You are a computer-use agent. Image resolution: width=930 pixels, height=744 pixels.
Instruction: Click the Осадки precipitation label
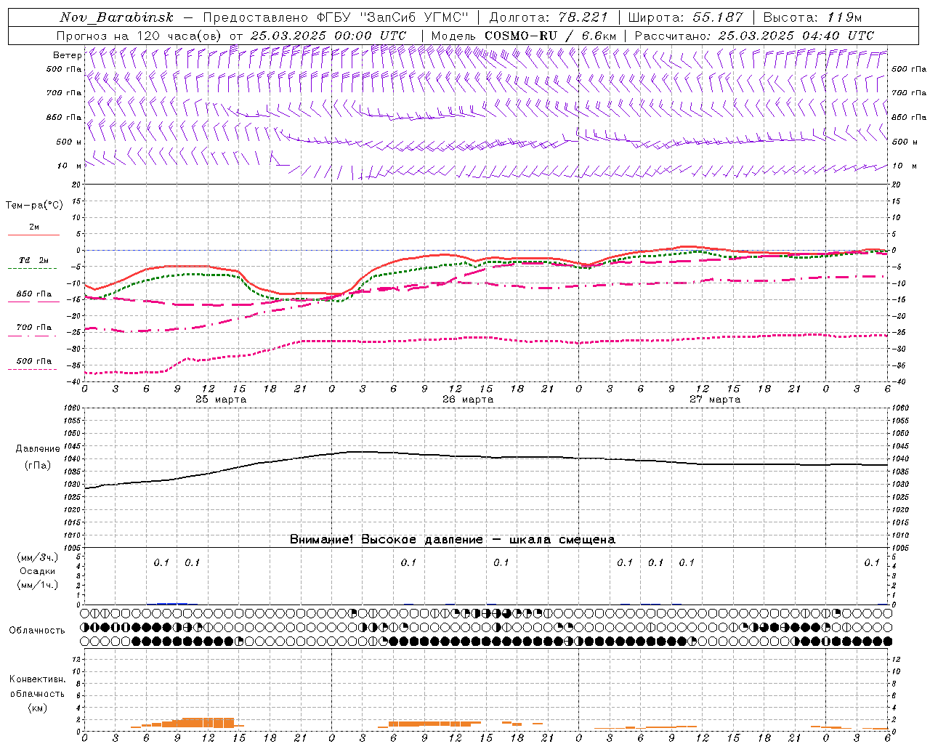click(38, 571)
